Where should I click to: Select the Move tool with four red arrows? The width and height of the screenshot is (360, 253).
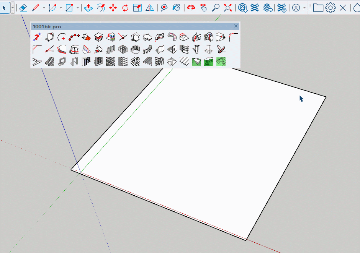(x=113, y=8)
